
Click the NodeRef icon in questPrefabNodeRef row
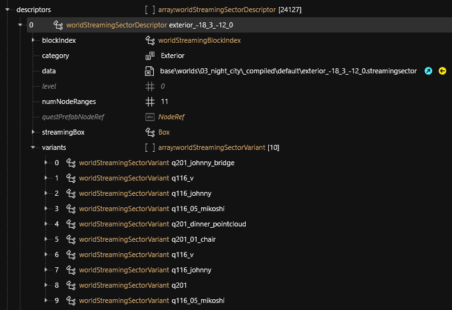[150, 117]
